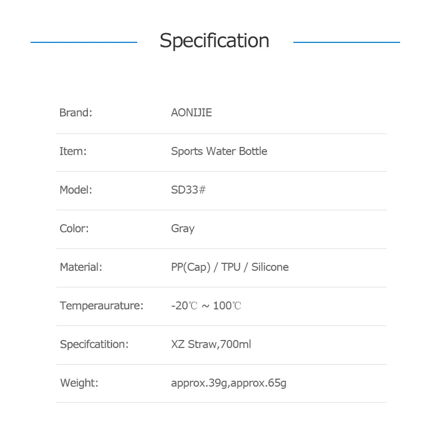
Task: Select the AONIJIE brand value
Action: (x=191, y=113)
